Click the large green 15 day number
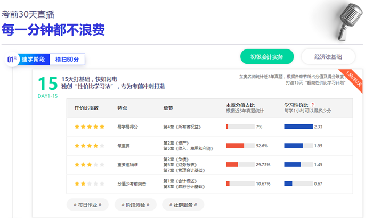 coord(47,84)
